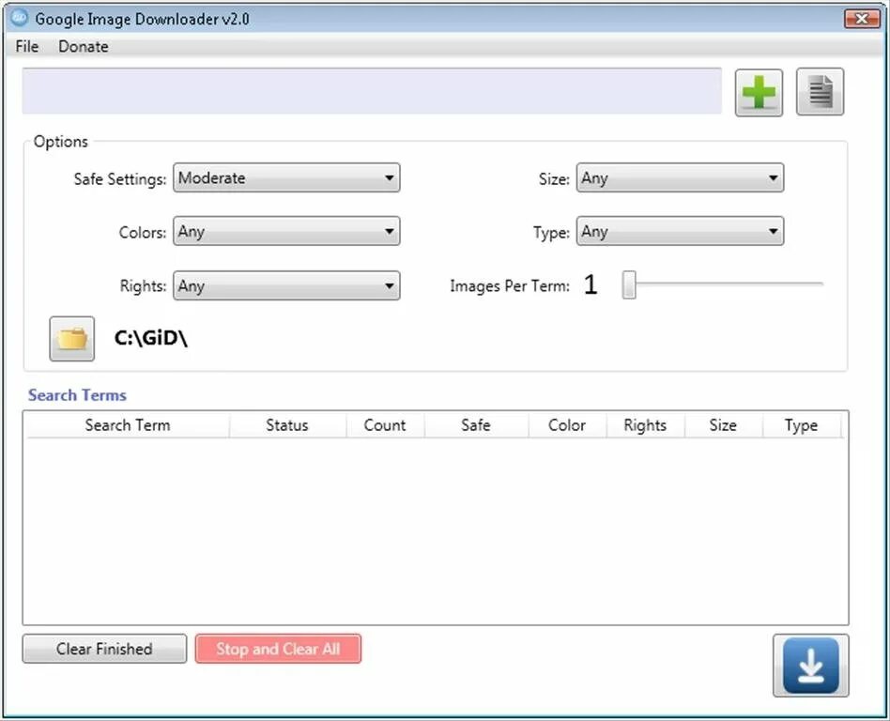This screenshot has height=721, width=890.
Task: Click the document list import icon
Action: [820, 92]
